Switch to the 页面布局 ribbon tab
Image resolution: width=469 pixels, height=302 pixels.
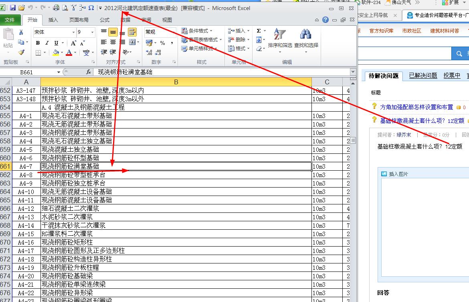[x=79, y=20]
